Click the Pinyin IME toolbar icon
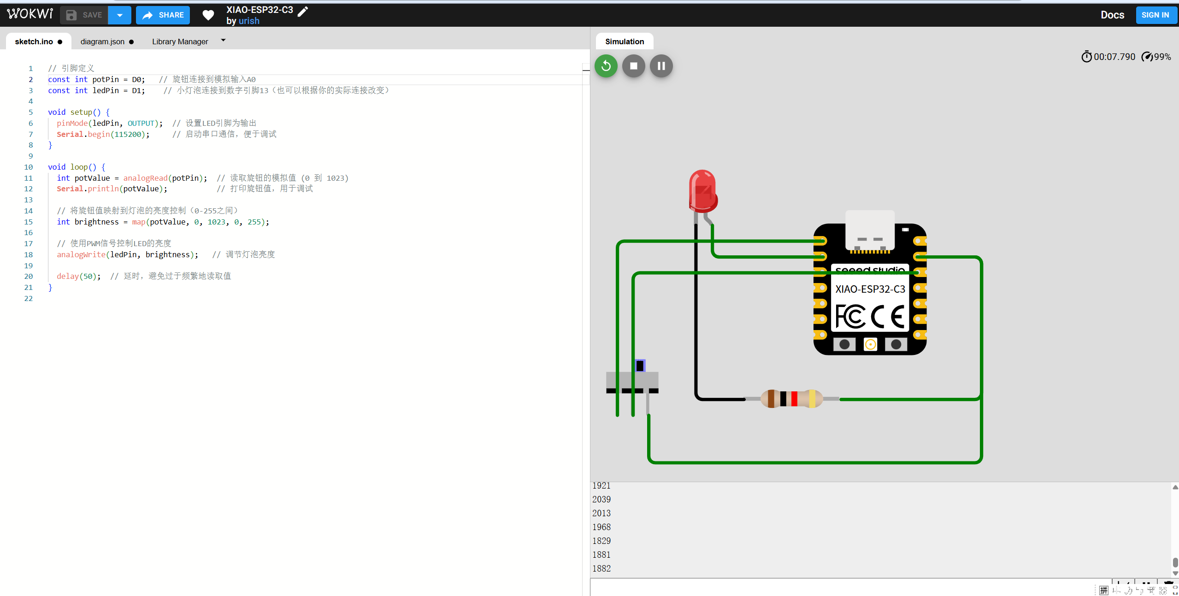This screenshot has height=596, width=1179. click(1103, 590)
